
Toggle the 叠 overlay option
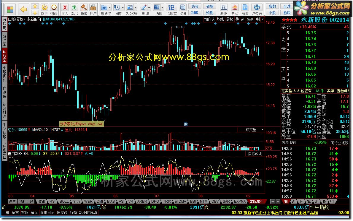[237, 19]
